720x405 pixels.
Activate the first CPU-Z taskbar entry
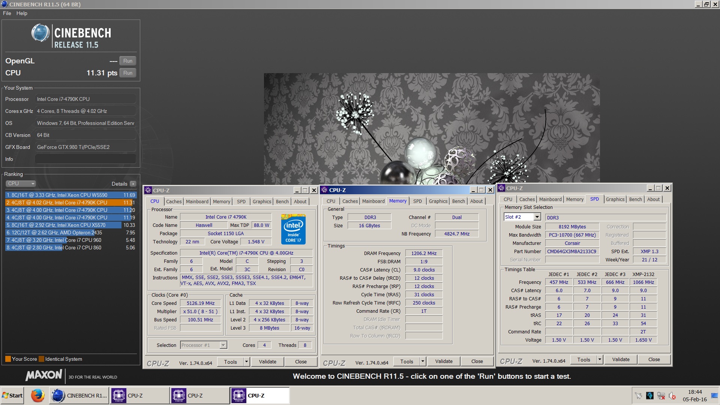pos(139,396)
